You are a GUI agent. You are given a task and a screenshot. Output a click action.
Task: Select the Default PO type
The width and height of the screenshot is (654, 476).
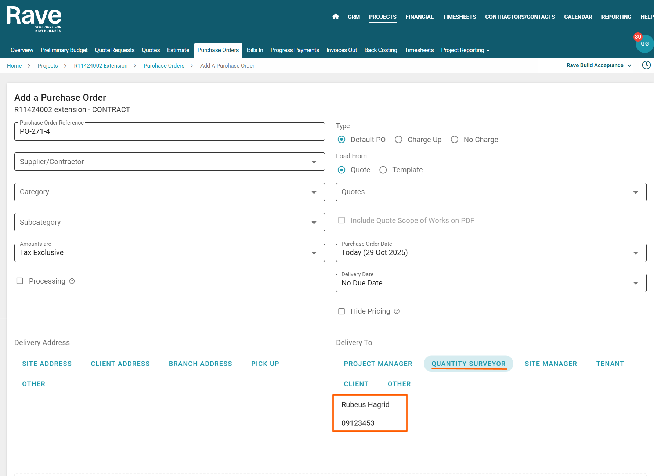point(342,140)
